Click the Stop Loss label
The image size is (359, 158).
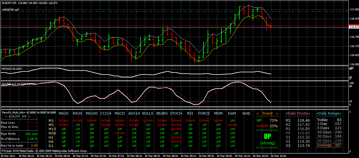point(8,123)
